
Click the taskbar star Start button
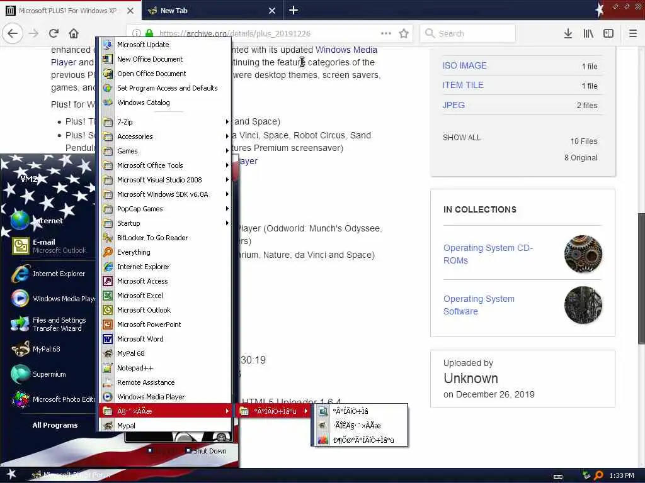tap(11, 474)
